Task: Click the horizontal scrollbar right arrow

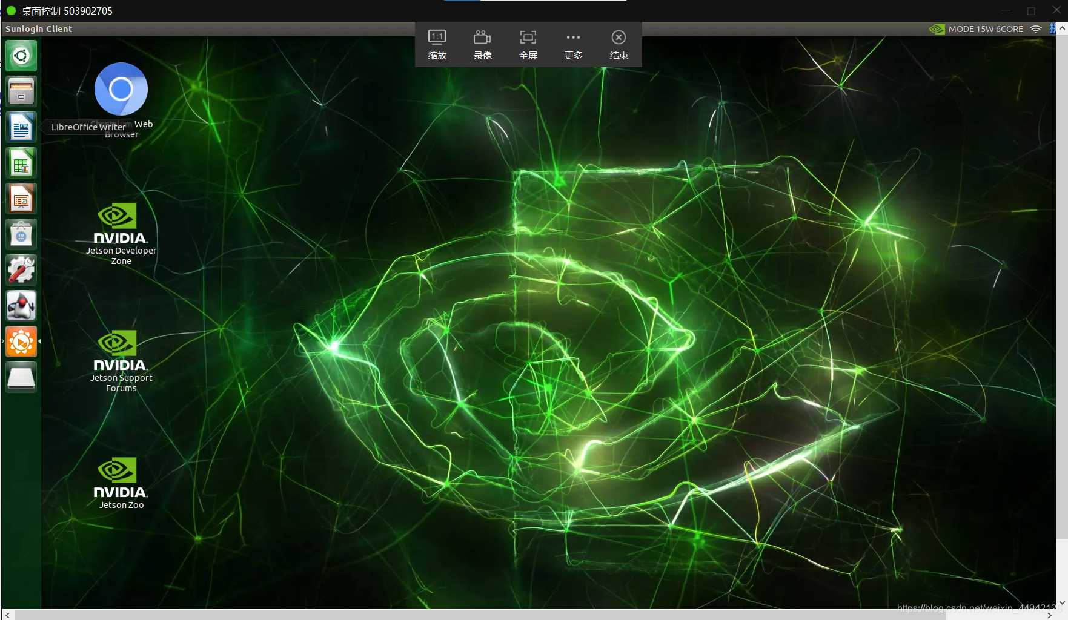Action: point(1050,615)
